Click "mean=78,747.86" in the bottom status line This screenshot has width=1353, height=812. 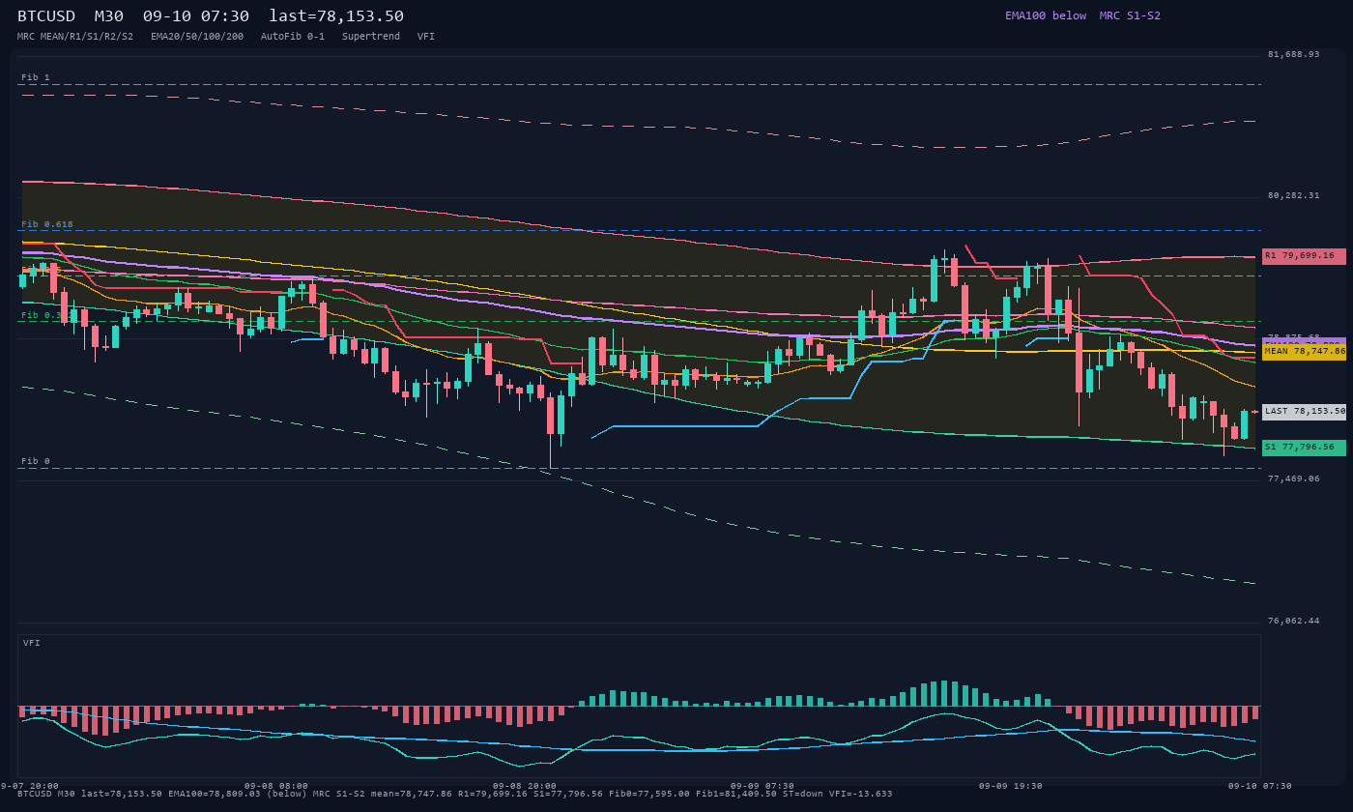[x=412, y=794]
